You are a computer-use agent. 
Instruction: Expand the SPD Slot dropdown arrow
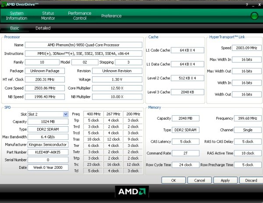pyautogui.click(x=65, y=114)
